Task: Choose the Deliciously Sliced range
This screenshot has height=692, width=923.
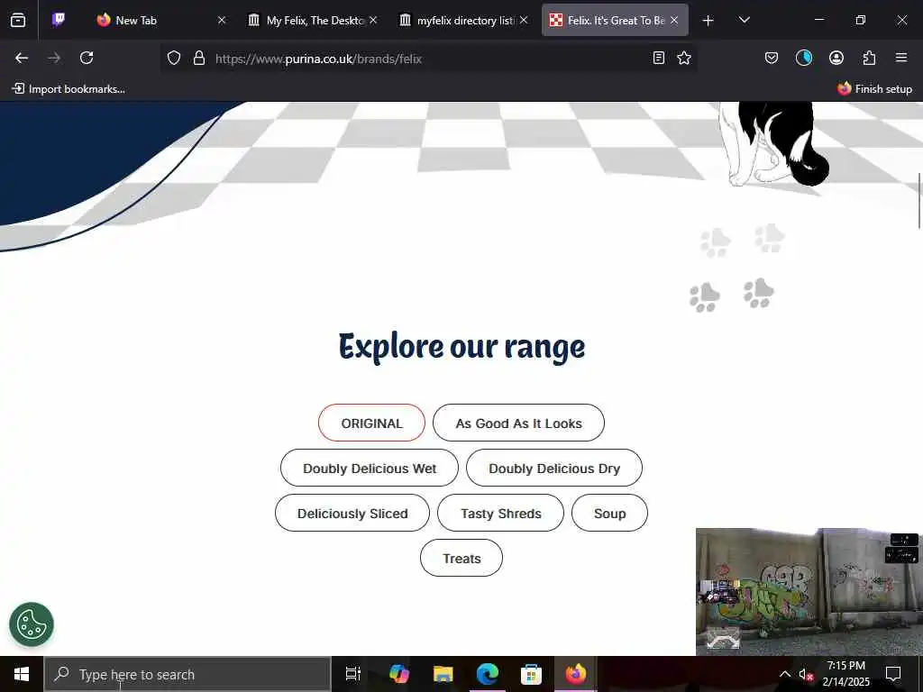Action: pyautogui.click(x=352, y=513)
